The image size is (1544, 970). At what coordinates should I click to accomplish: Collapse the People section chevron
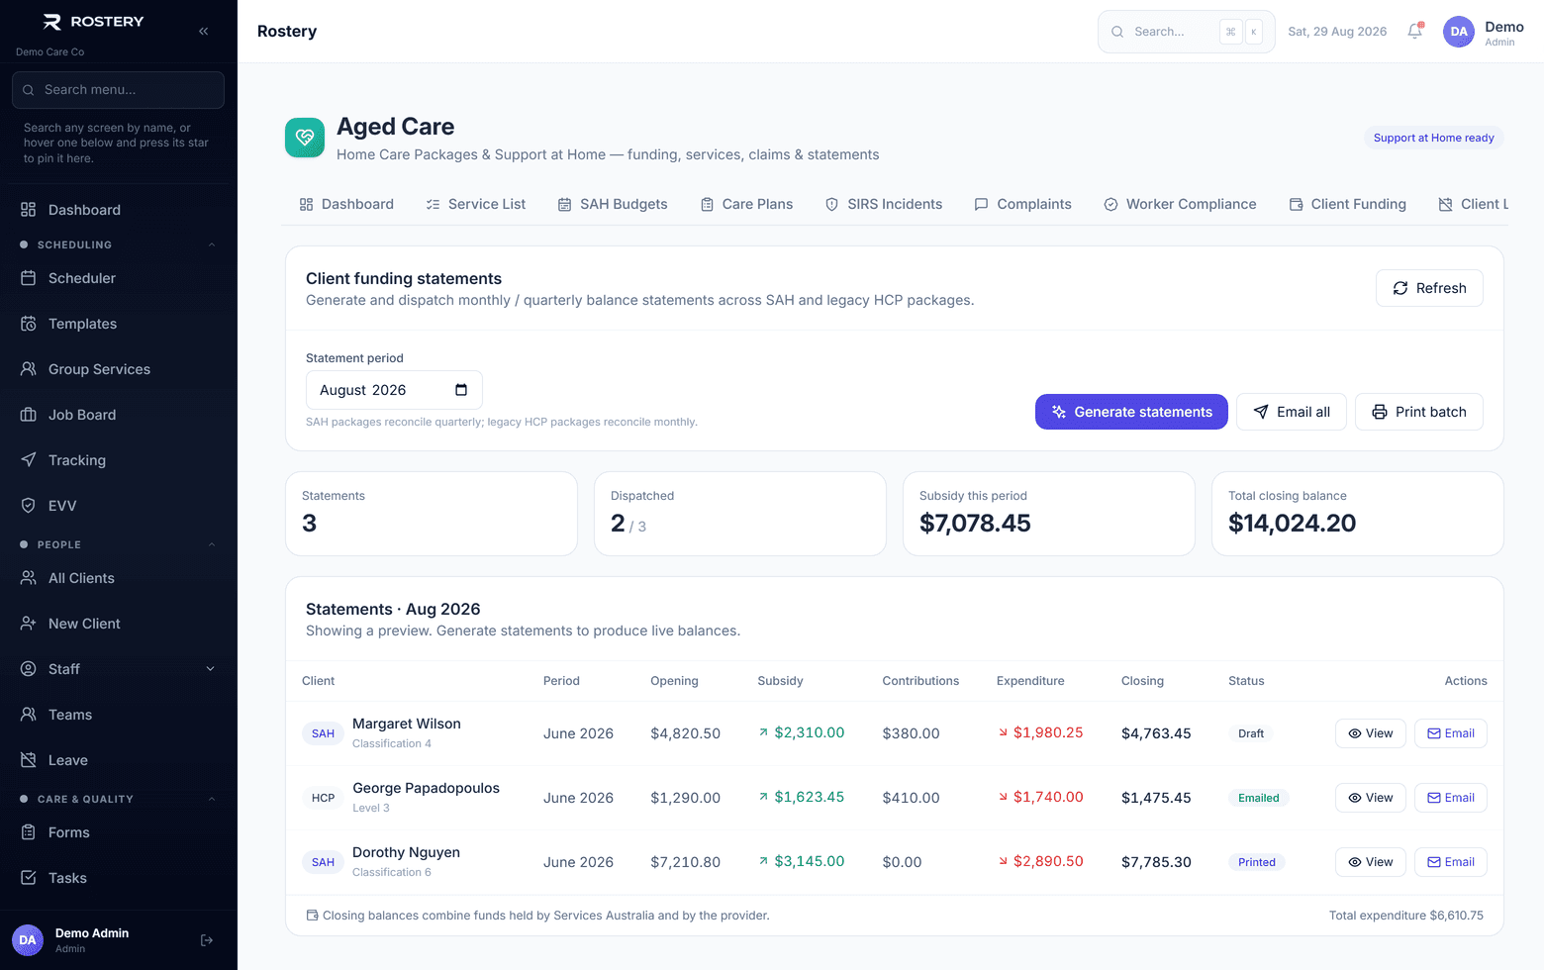tap(211, 544)
